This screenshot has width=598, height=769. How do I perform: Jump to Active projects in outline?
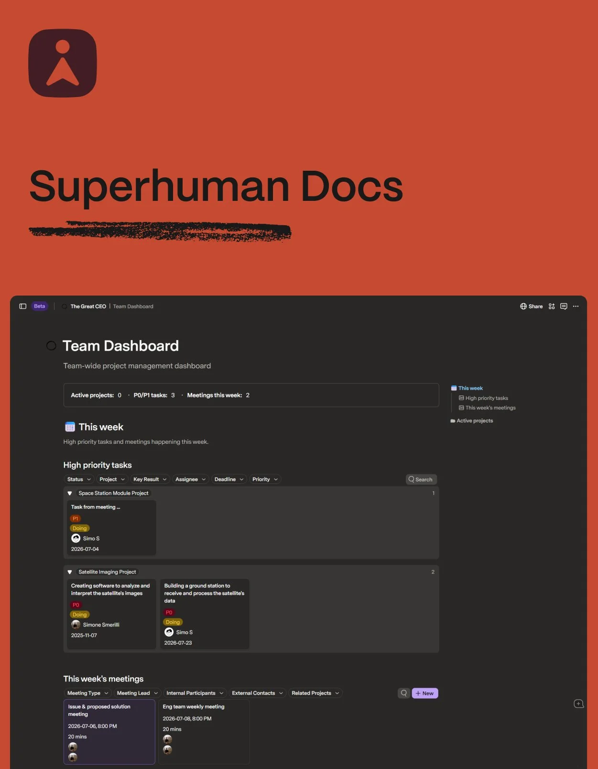coord(475,421)
